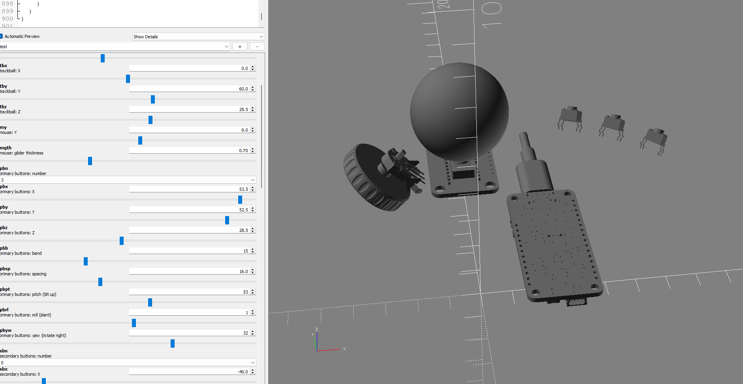Expand the 'test' preset selector
The image size is (743, 384).
click(x=115, y=47)
